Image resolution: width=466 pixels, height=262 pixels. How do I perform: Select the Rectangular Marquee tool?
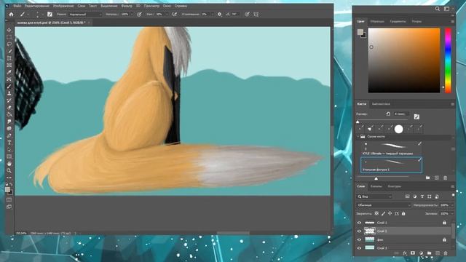(x=9, y=37)
